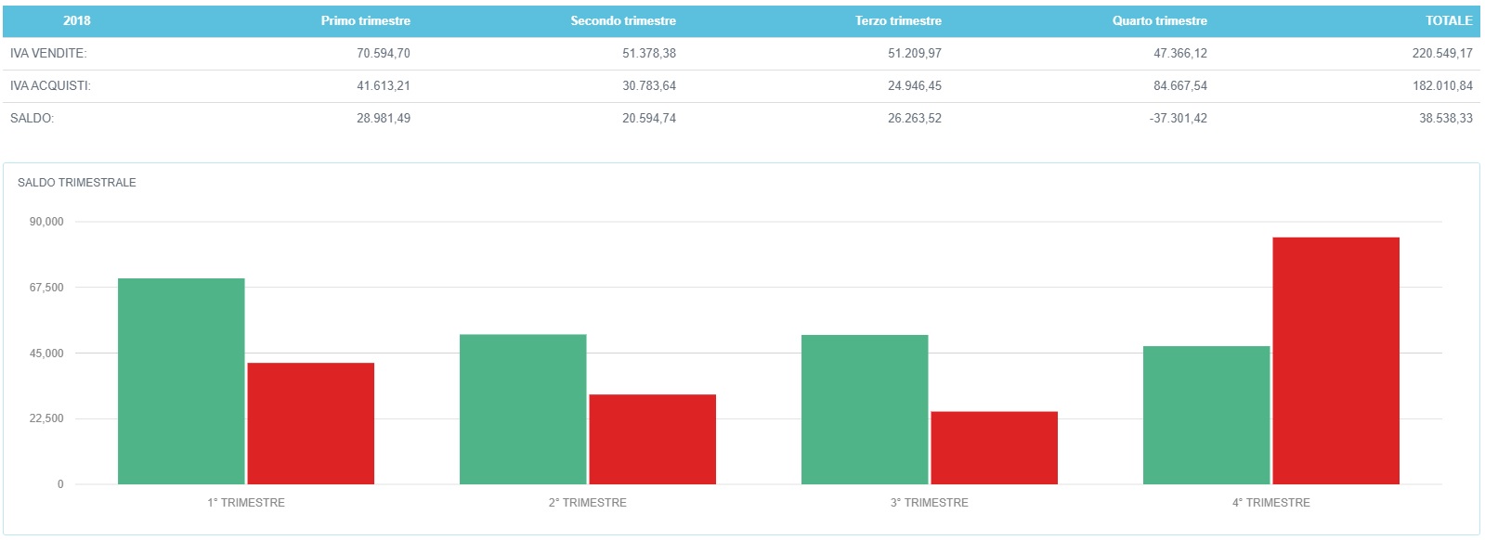Select the IVA ACQUISTI row label
Viewport: 1485px width, 540px height.
[50, 86]
